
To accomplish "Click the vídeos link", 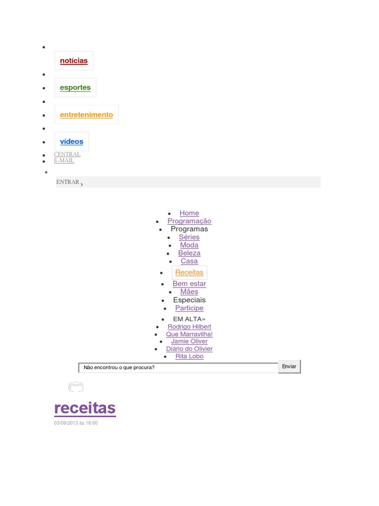I will pyautogui.click(x=72, y=141).
